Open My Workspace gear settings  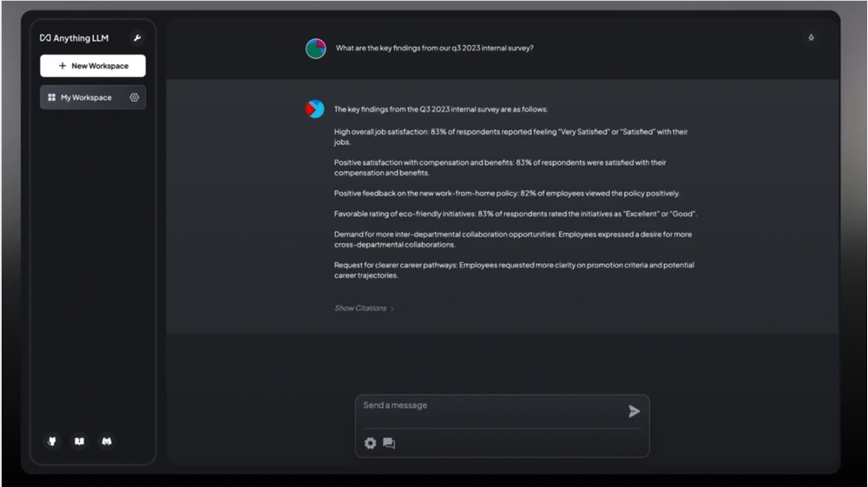tap(134, 97)
